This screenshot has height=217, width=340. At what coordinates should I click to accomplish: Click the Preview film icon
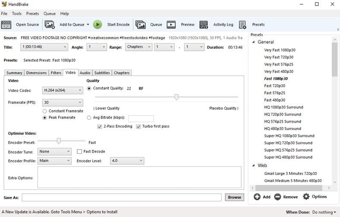171,25
